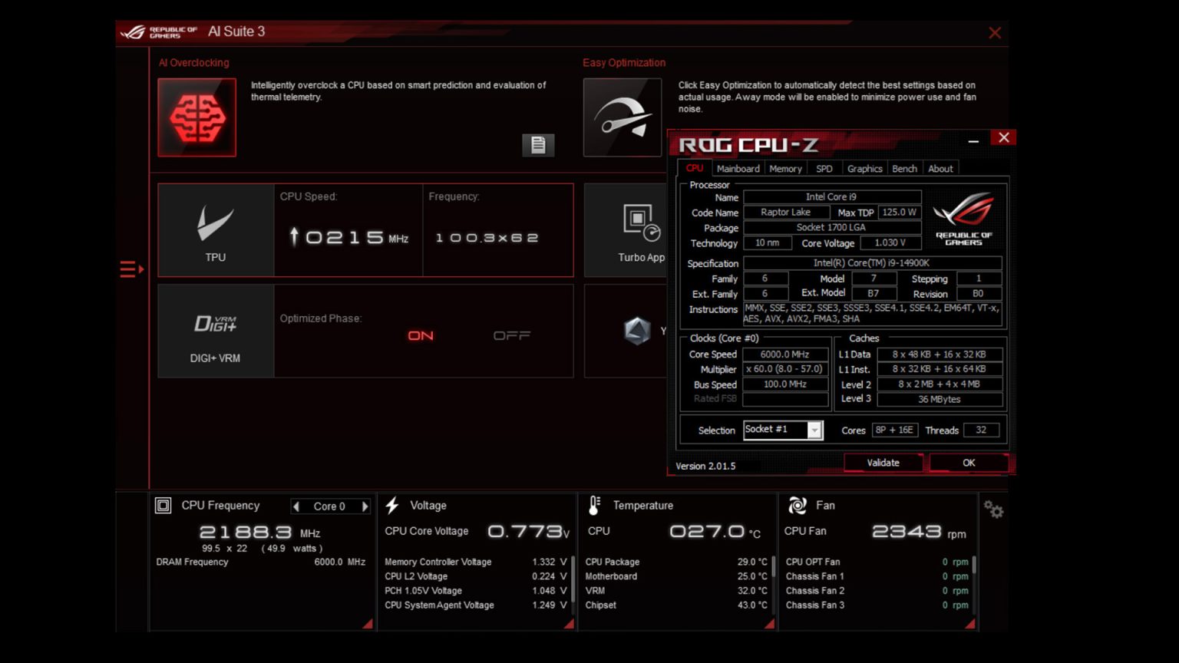The image size is (1179, 663).
Task: Click 'CPU System Agent Voltage' row
Action: point(476,605)
